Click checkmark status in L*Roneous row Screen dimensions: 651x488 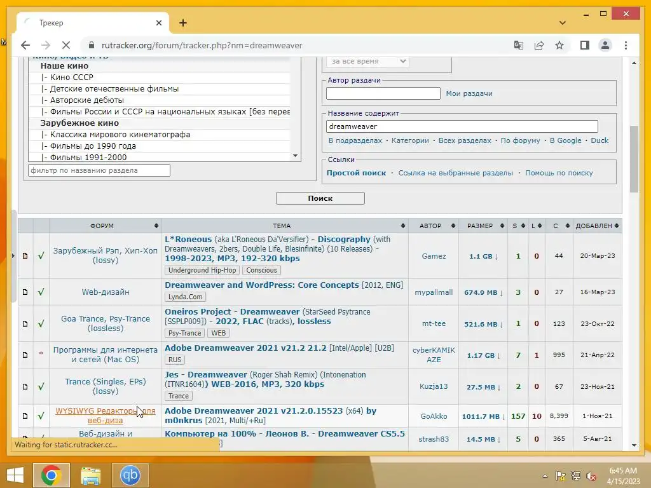pyautogui.click(x=41, y=256)
